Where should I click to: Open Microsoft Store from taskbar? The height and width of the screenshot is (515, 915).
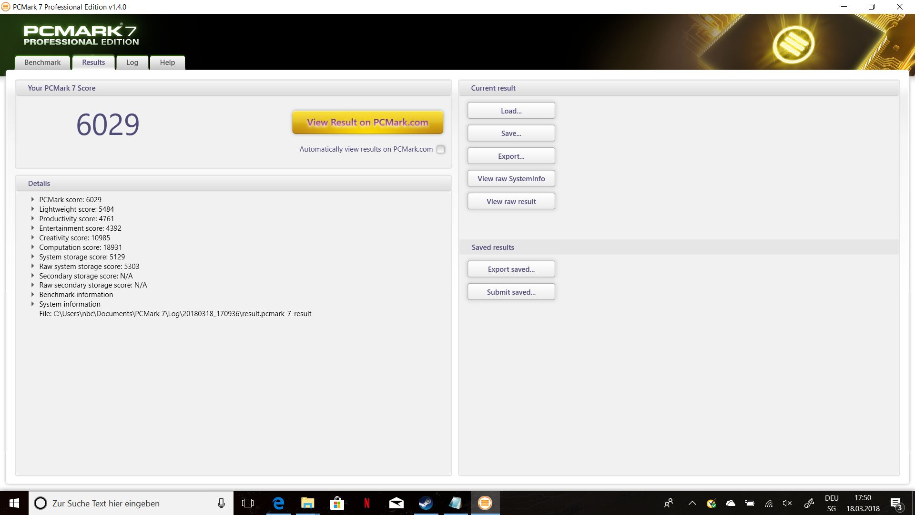(x=337, y=503)
